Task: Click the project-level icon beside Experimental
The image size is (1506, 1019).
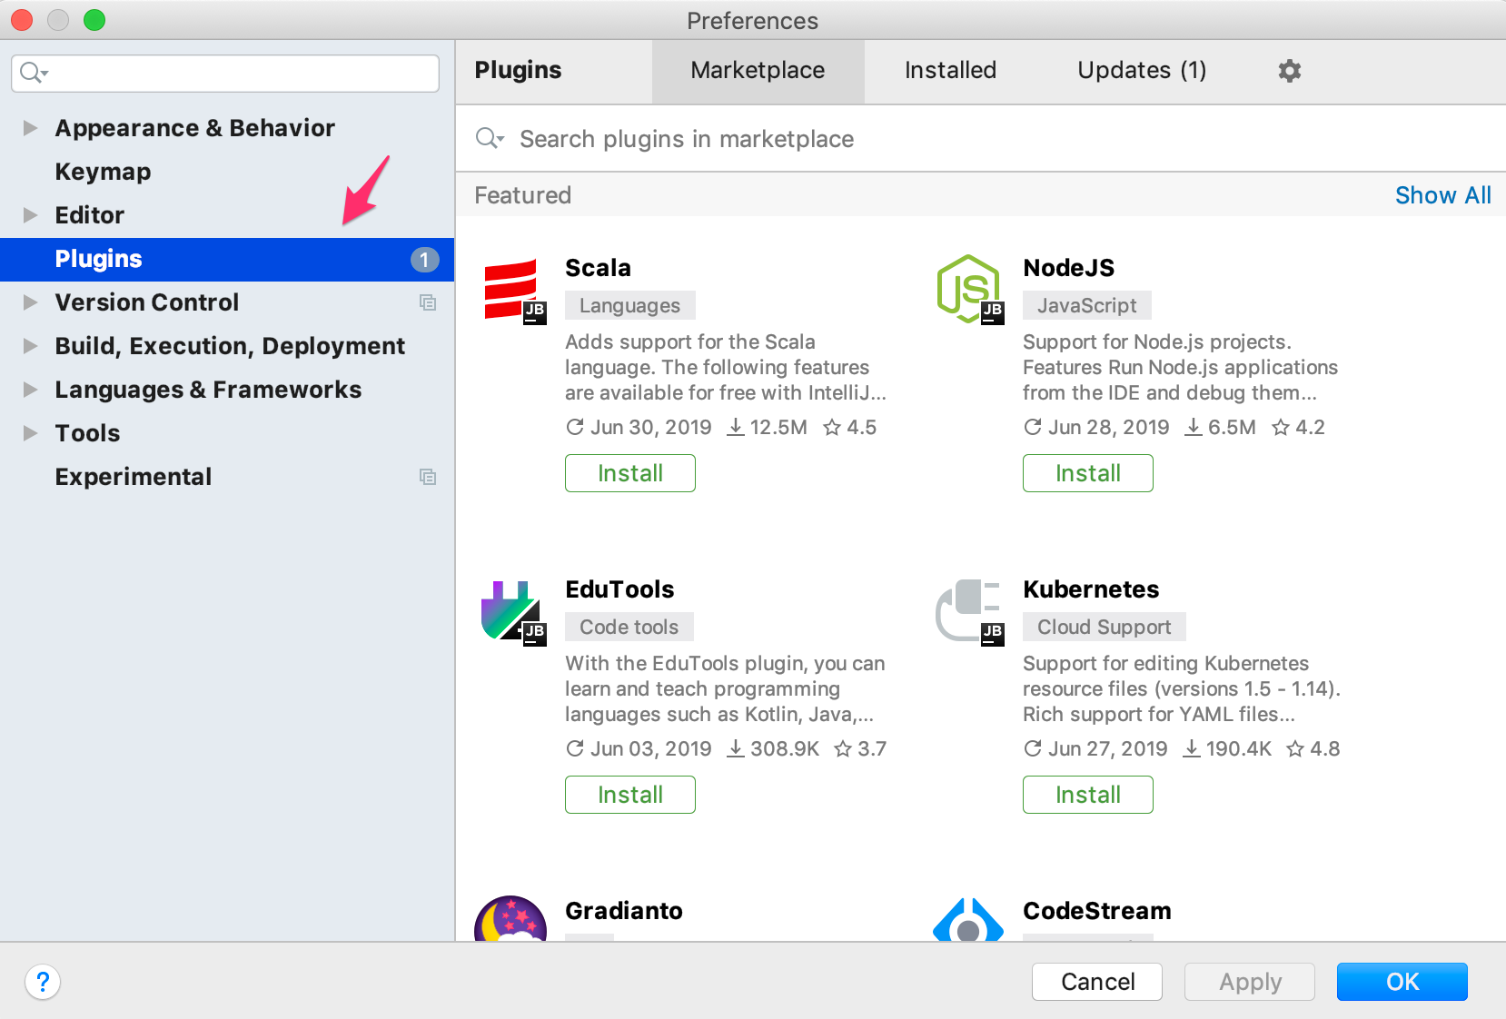Action: 428,477
